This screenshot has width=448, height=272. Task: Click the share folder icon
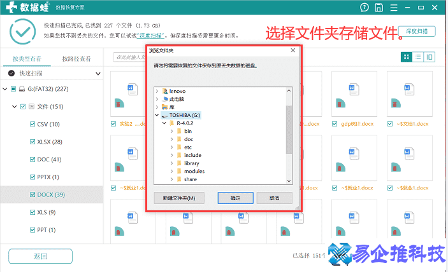point(179,179)
